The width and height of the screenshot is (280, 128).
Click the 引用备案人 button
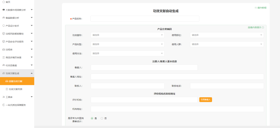(x=206, y=100)
